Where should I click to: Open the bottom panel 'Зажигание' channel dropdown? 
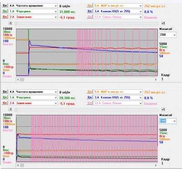click(33, 103)
